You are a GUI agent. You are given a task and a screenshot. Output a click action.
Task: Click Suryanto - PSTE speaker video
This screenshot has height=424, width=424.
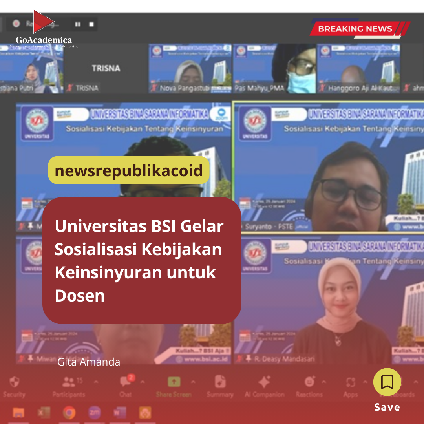click(328, 166)
